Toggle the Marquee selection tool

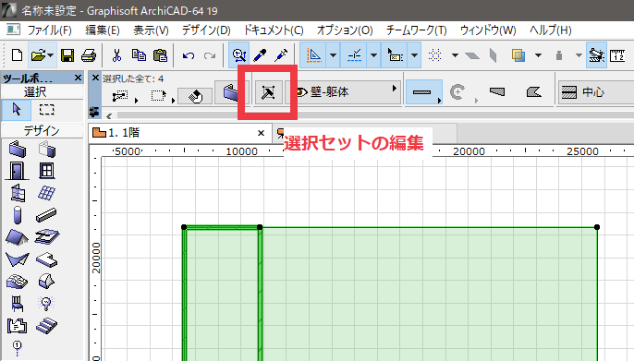point(46,110)
